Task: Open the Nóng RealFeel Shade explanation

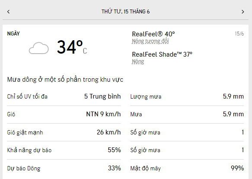Action: coord(138,61)
